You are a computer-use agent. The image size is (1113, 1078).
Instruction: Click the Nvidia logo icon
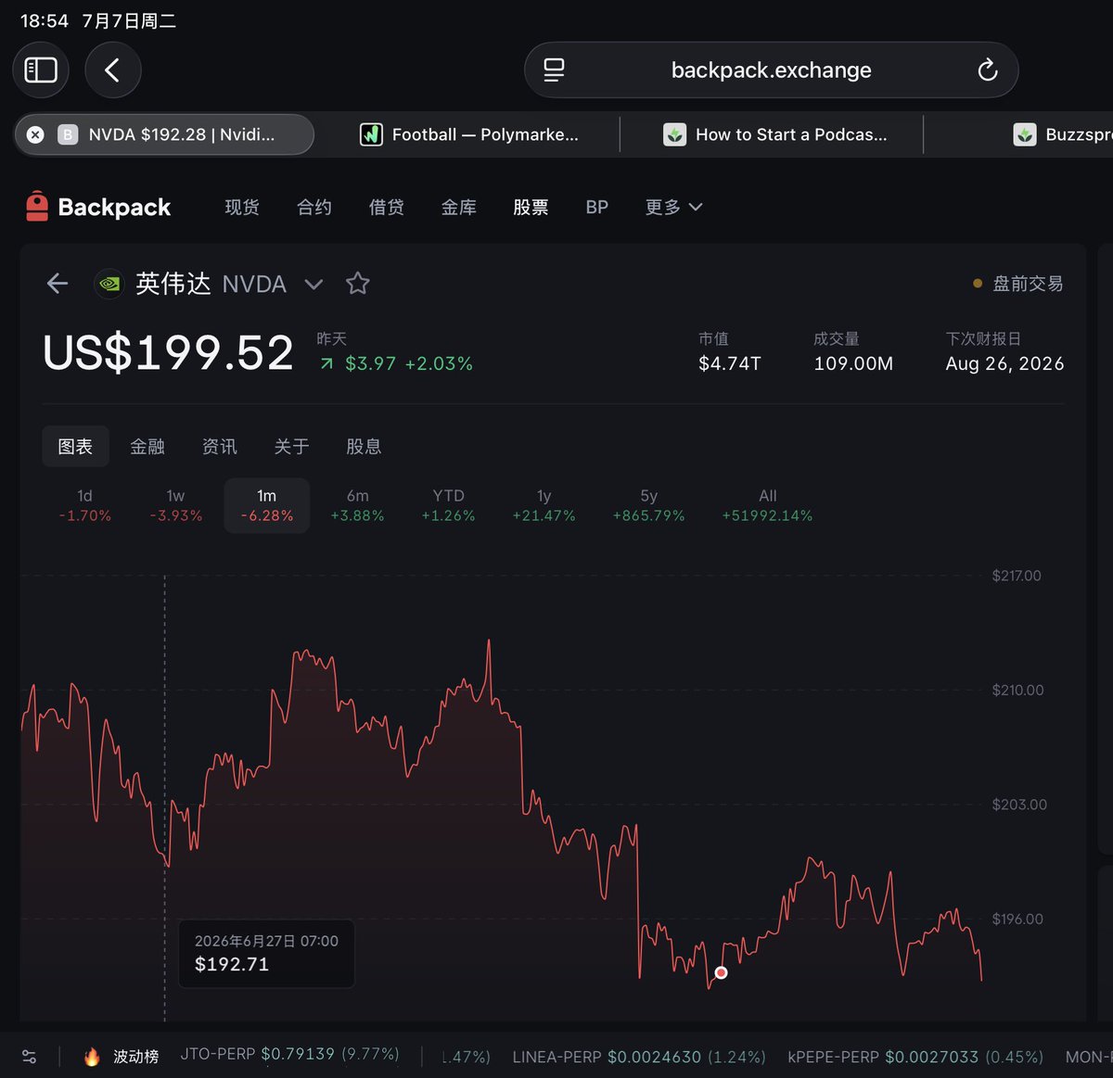pos(109,284)
